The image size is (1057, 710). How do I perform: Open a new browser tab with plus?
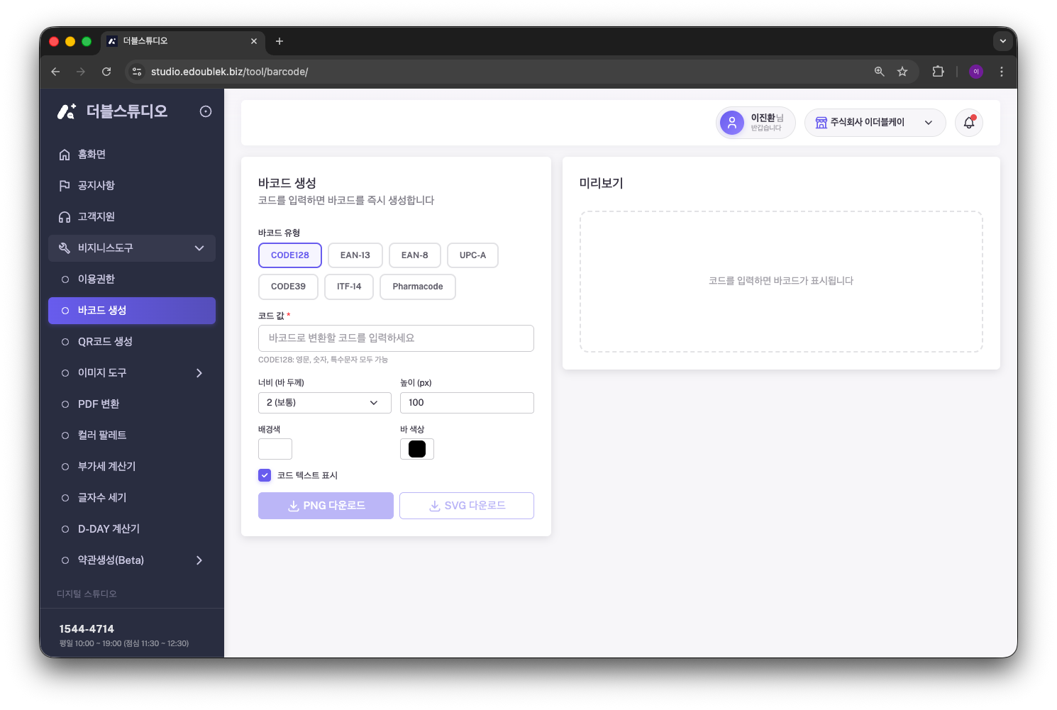(x=280, y=41)
